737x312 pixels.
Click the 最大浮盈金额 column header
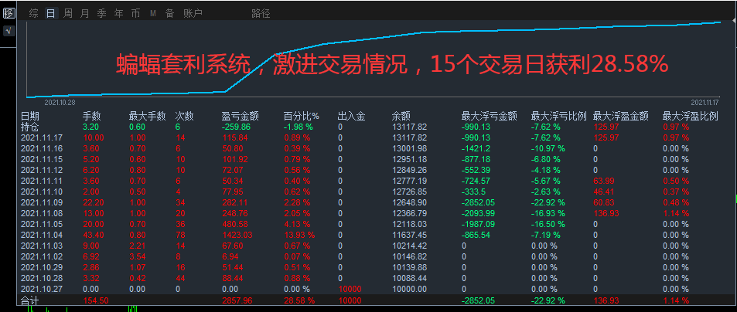621,117
